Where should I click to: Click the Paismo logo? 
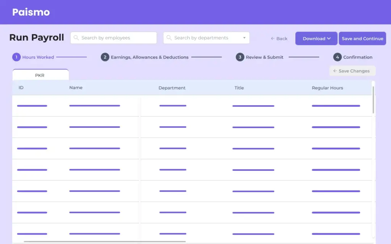31,12
